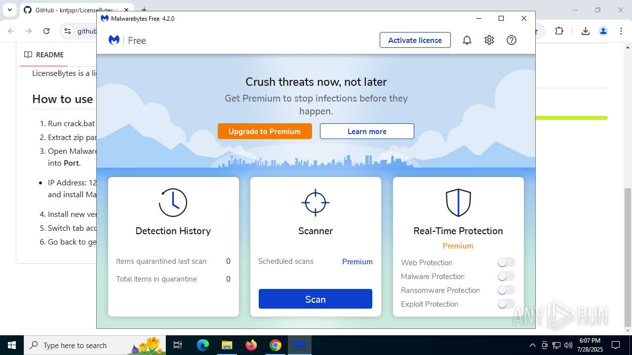The image size is (632, 355).
Task: Open Malwarebytes help question mark
Action: tap(512, 40)
